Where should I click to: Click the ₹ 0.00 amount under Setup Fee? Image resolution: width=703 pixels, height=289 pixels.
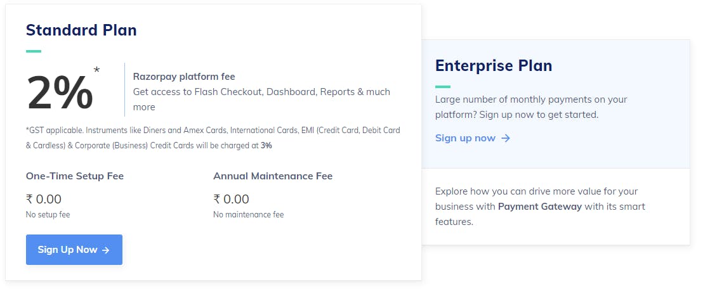pos(44,199)
